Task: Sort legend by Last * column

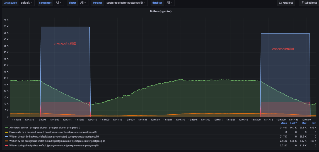Action: coord(293,123)
